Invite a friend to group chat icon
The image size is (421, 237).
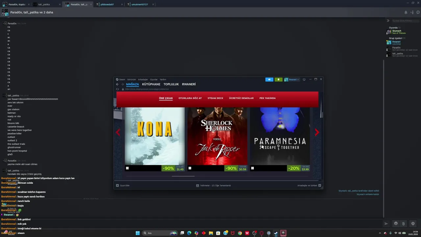coord(412,13)
